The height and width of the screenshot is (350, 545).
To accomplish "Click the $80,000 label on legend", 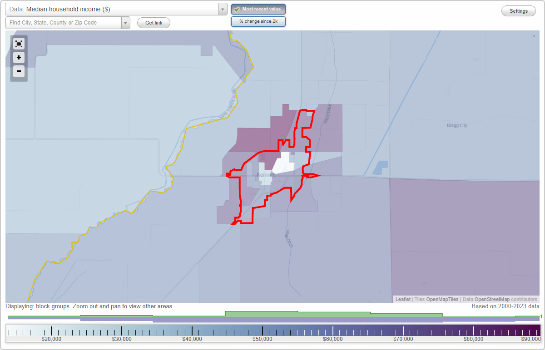I will (474, 339).
